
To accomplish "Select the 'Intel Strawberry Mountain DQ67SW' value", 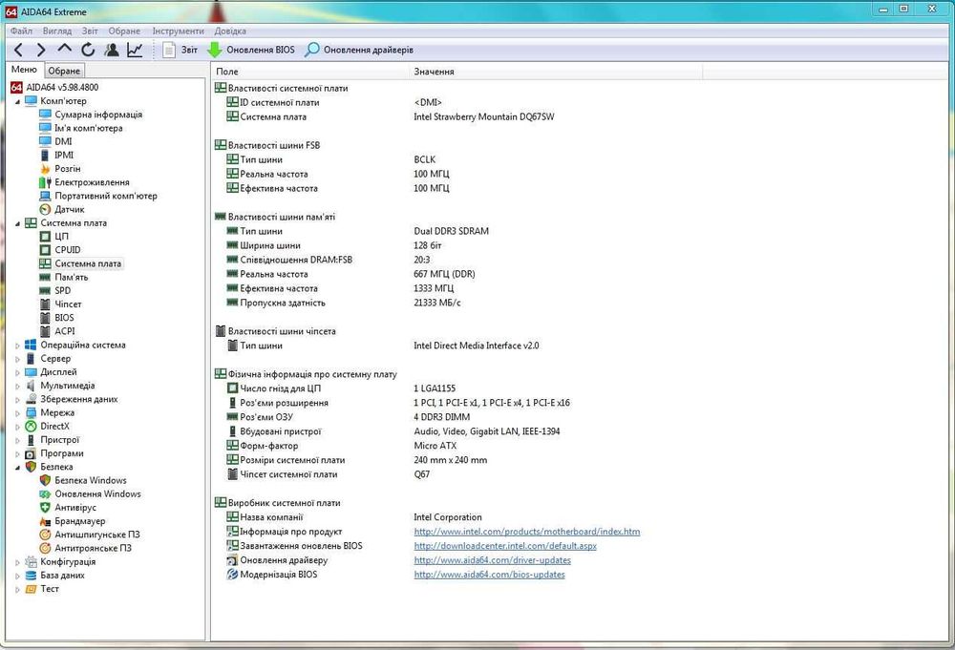I will coord(483,116).
